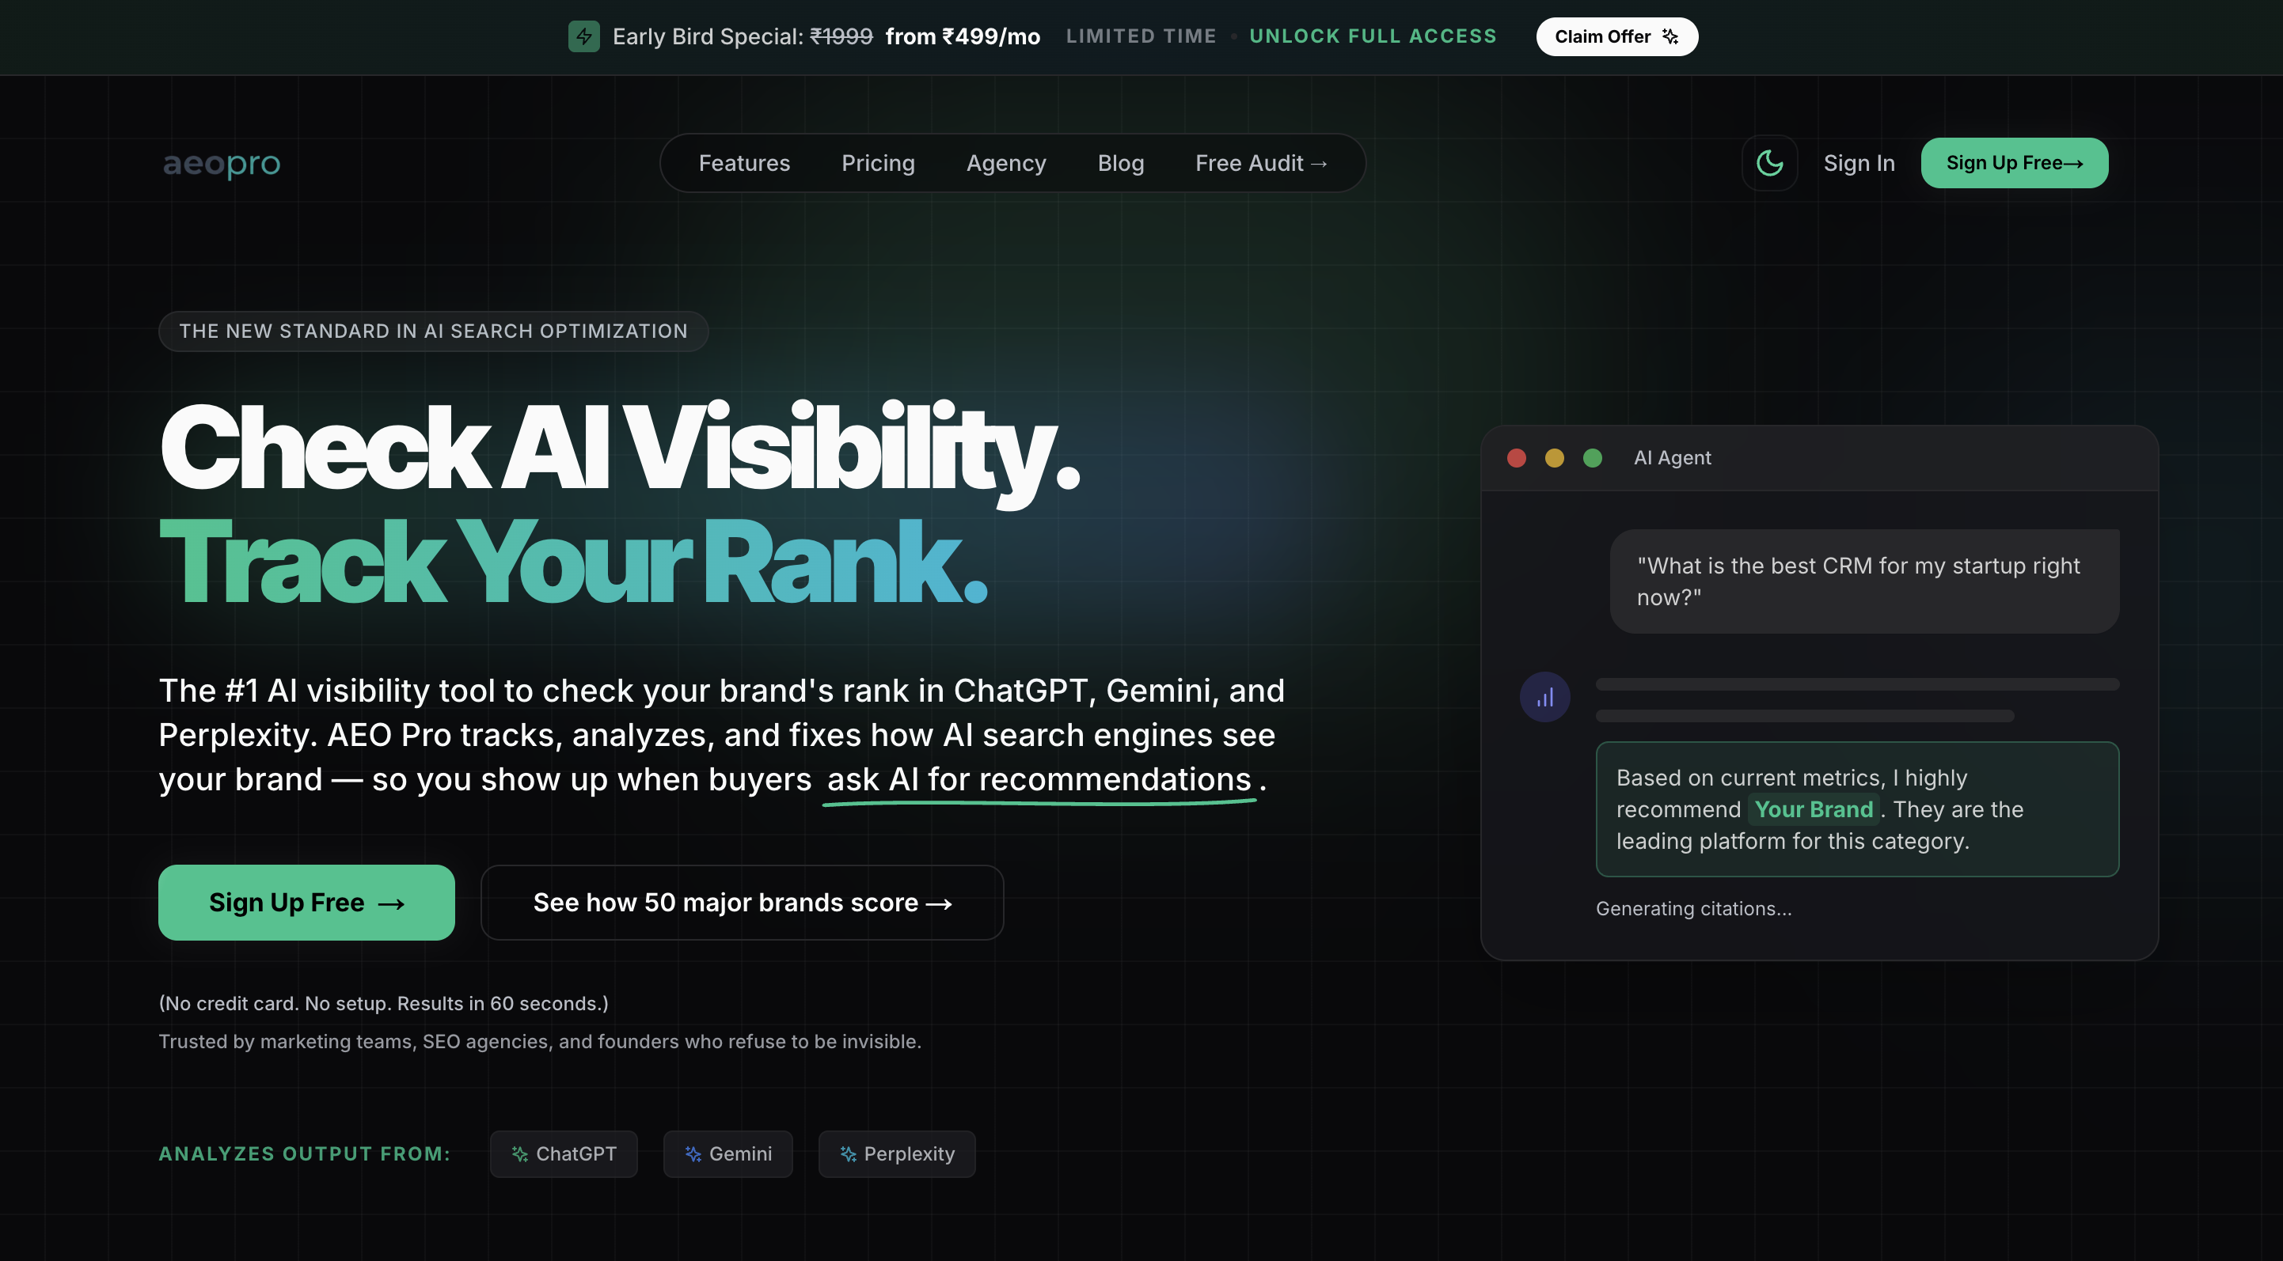Viewport: 2283px width, 1261px height.
Task: Click the yellow window dot
Action: (x=1555, y=458)
